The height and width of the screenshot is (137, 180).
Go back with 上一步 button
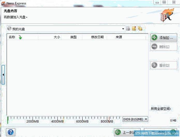[127, 132]
